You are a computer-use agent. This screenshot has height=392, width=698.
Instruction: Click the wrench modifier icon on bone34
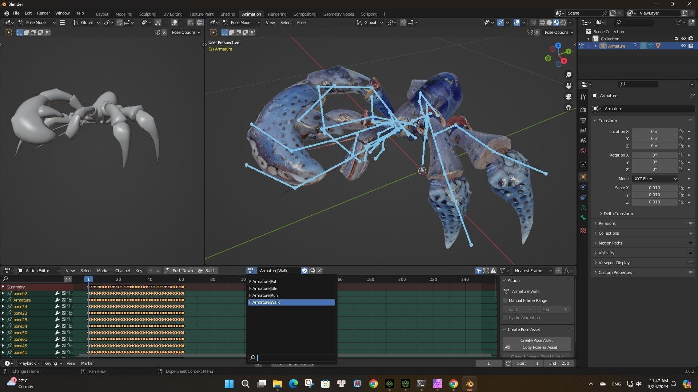pyautogui.click(x=57, y=307)
